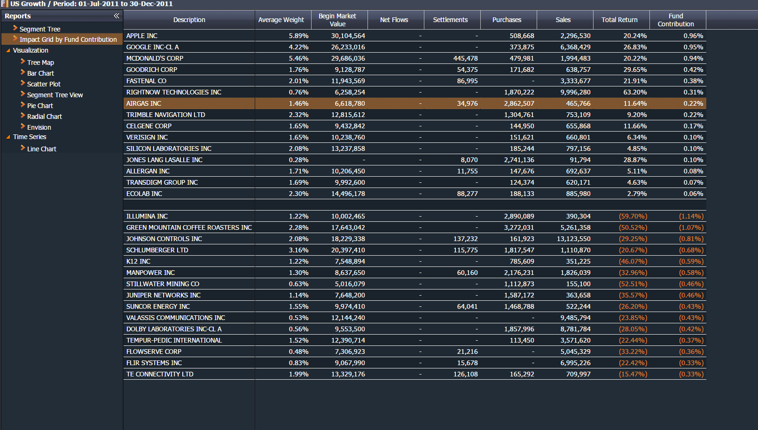The image size is (758, 430).
Task: Select the SUNCOR ENERGY INC row
Action: 415,306
